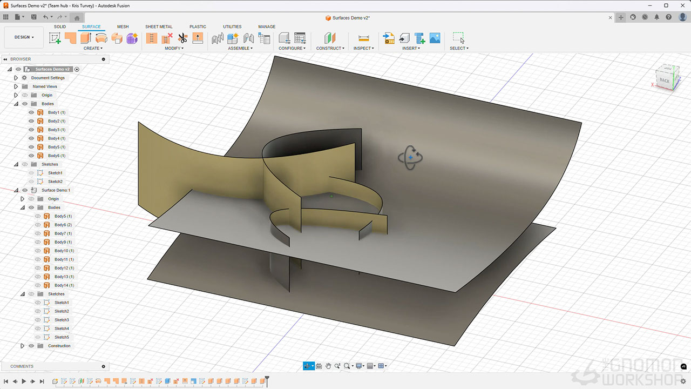
Task: Toggle visibility of Sketch1 in top Sketches
Action: click(x=31, y=173)
